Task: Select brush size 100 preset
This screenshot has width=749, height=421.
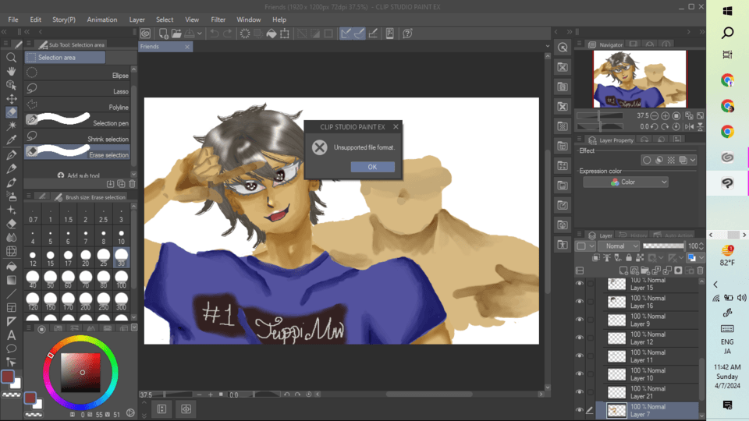Action: tap(122, 278)
